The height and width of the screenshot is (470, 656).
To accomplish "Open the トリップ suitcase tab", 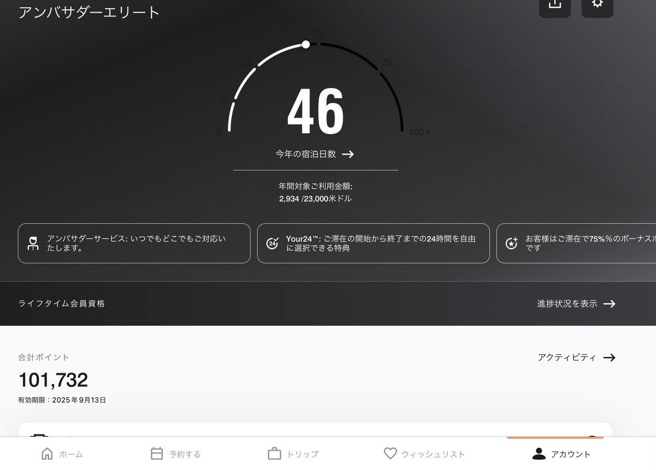I will click(293, 454).
